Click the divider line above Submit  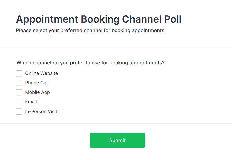tap(116, 123)
